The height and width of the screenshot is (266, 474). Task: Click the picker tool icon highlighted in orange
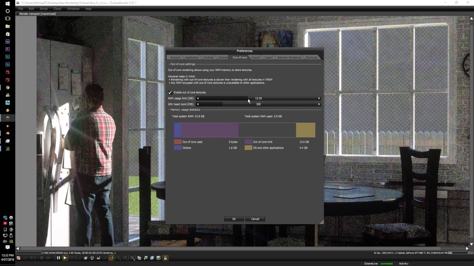(111, 258)
